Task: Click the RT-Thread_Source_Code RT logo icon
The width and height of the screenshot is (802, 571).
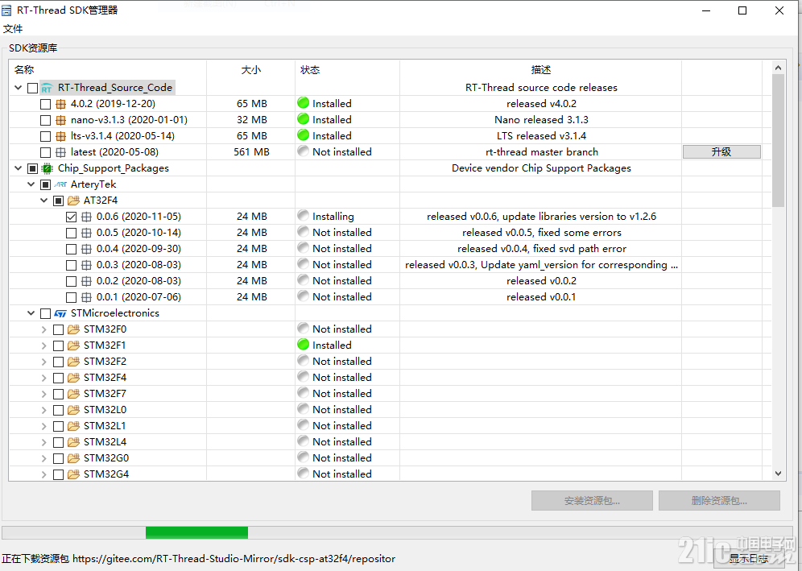Action: coord(47,88)
